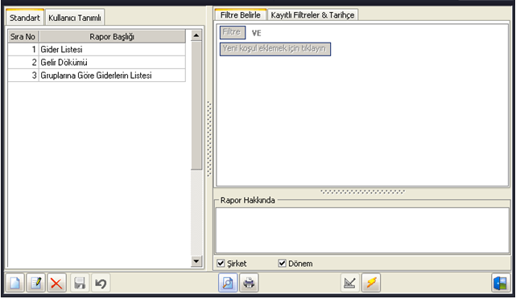Open the Kullanıcı Tanımlı tab
Image resolution: width=516 pixels, height=299 pixels.
(x=75, y=18)
